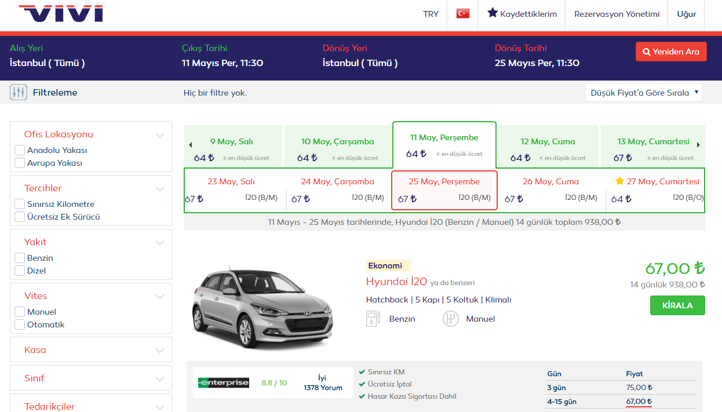Enable the Avrupa Yakası checkbox
The width and height of the screenshot is (722, 412).
tap(20, 163)
